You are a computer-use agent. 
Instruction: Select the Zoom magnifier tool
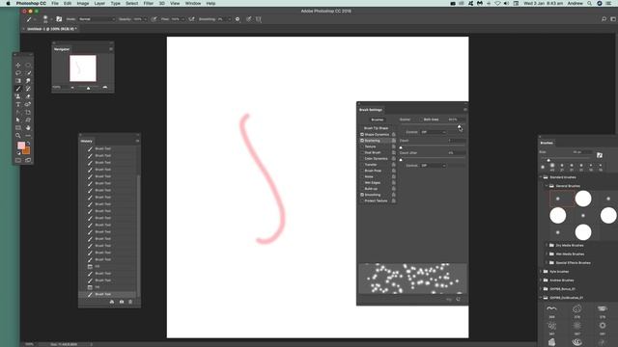pos(18,136)
